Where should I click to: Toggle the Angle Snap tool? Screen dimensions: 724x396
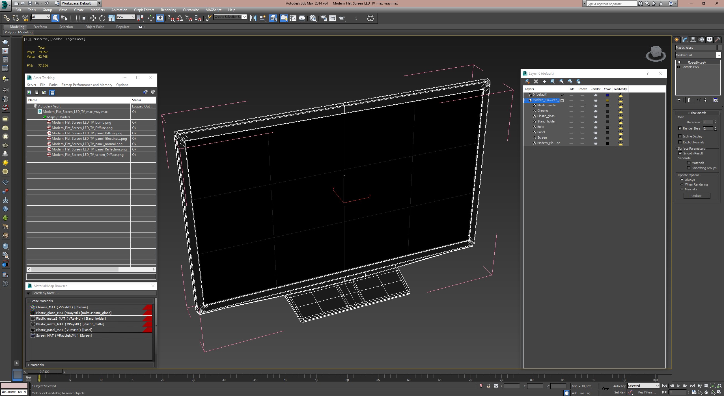click(x=180, y=18)
